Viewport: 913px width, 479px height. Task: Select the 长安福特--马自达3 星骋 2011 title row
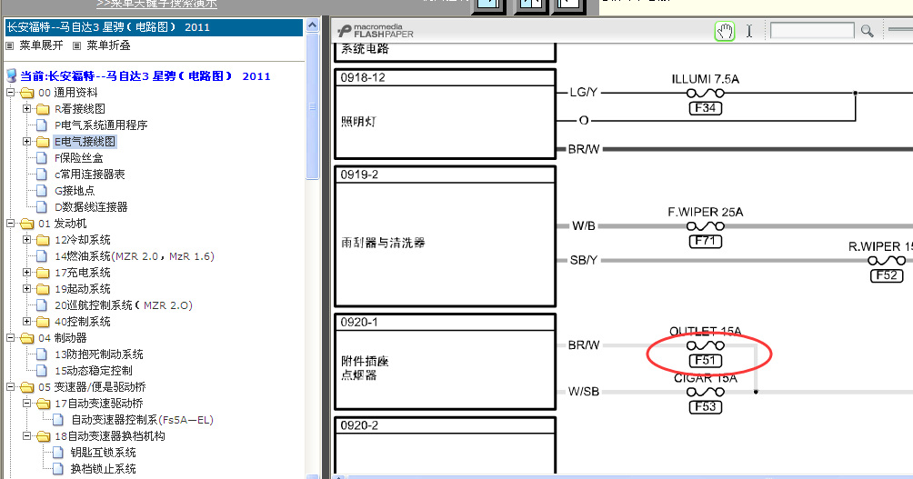click(154, 27)
